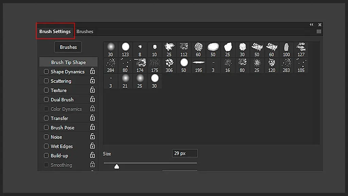The image size is (348, 196).
Task: Enable the Brush Pose checkbox
Action: click(x=46, y=128)
